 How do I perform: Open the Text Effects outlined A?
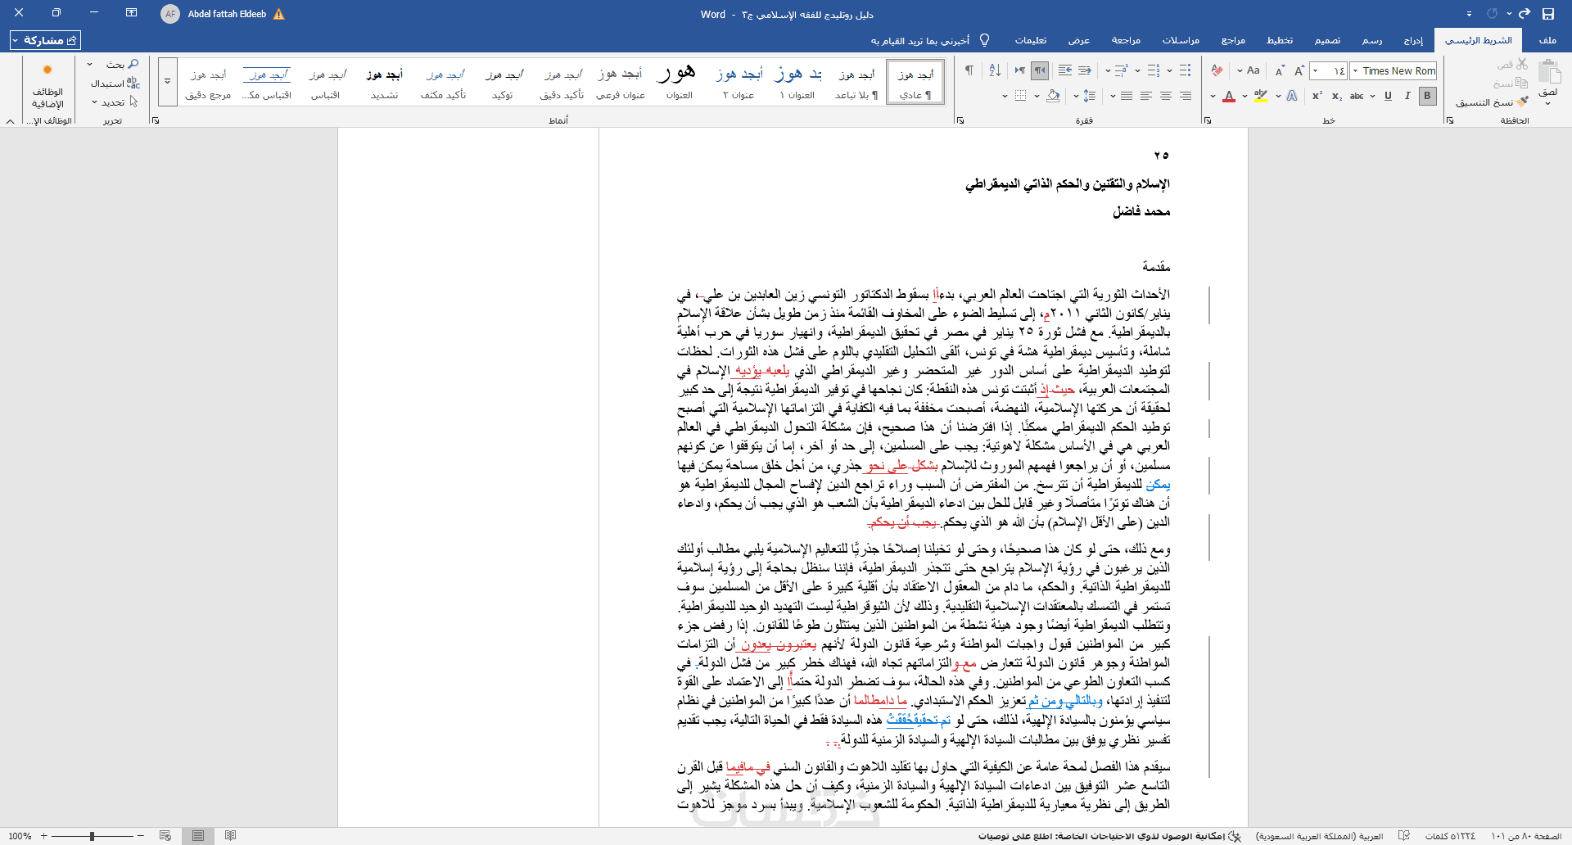pyautogui.click(x=1292, y=96)
